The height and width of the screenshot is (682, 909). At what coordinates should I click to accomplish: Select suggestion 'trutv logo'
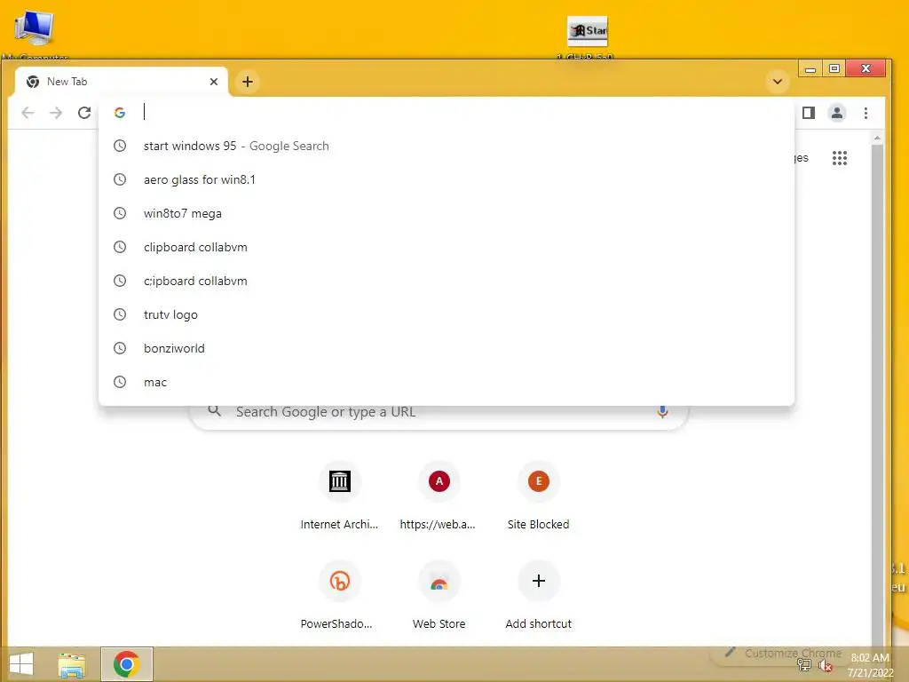coord(447,314)
